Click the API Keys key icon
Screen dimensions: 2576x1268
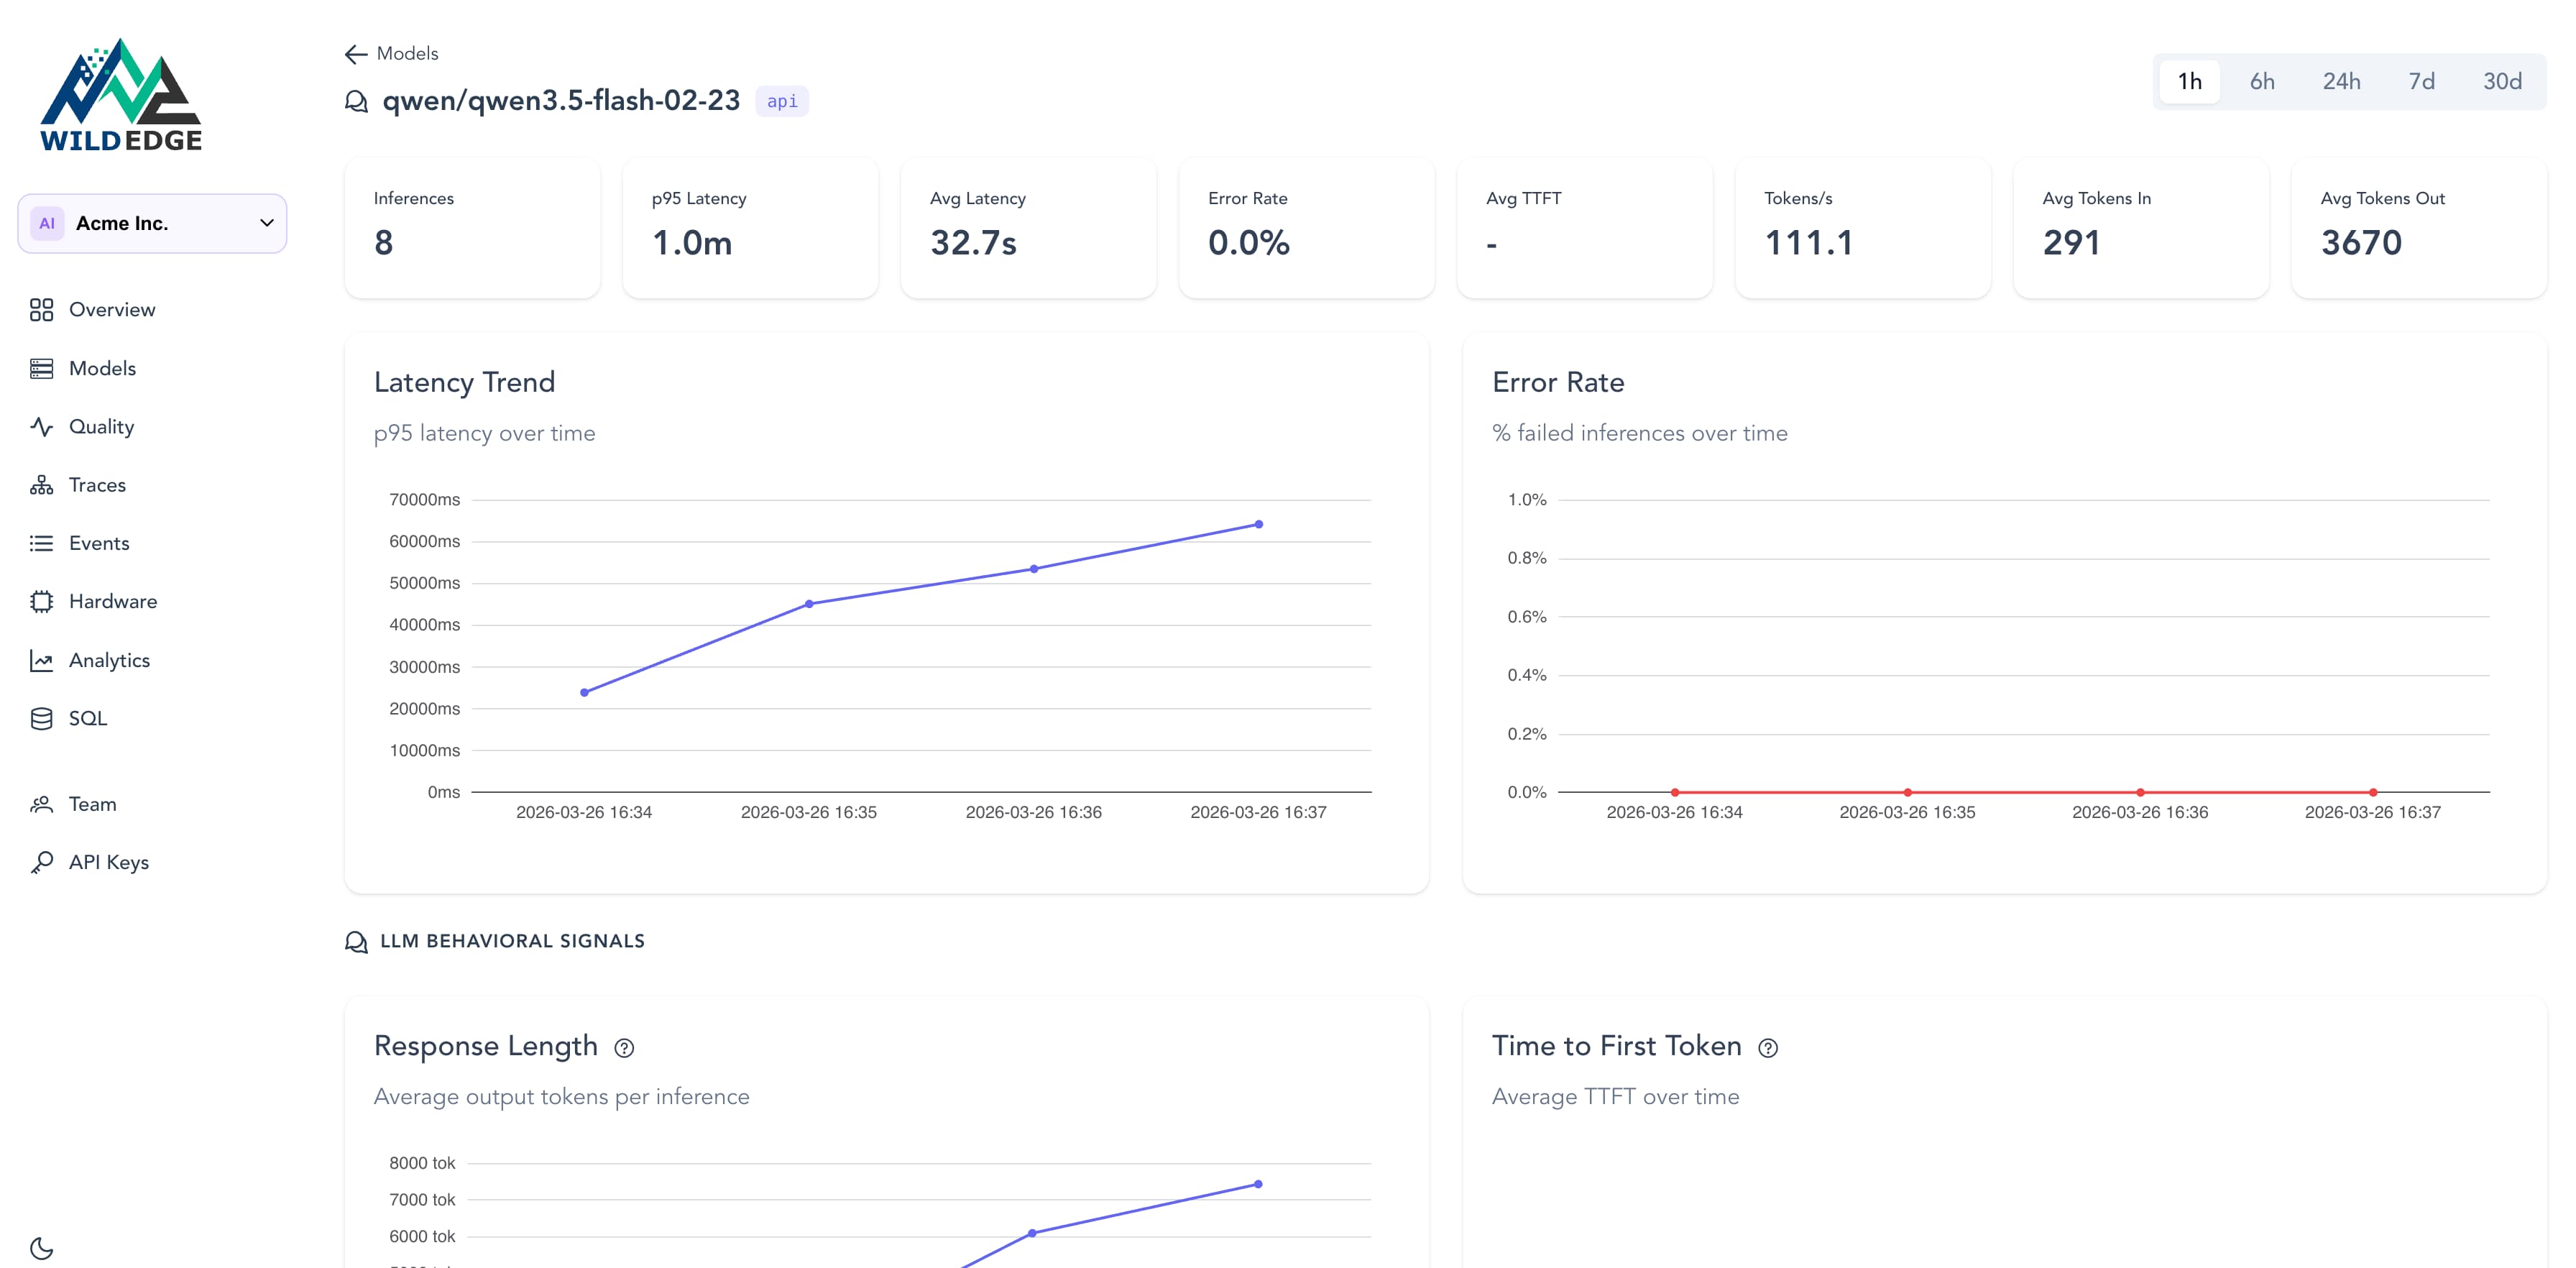pos(41,863)
